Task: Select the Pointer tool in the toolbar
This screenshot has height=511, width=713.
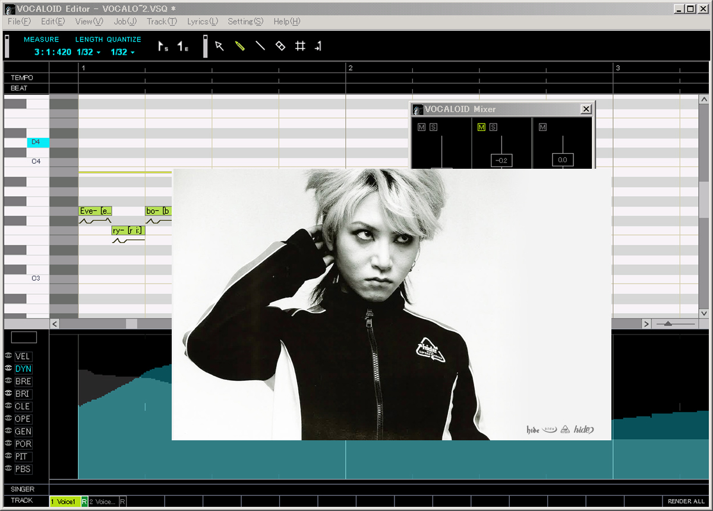Action: (x=220, y=46)
